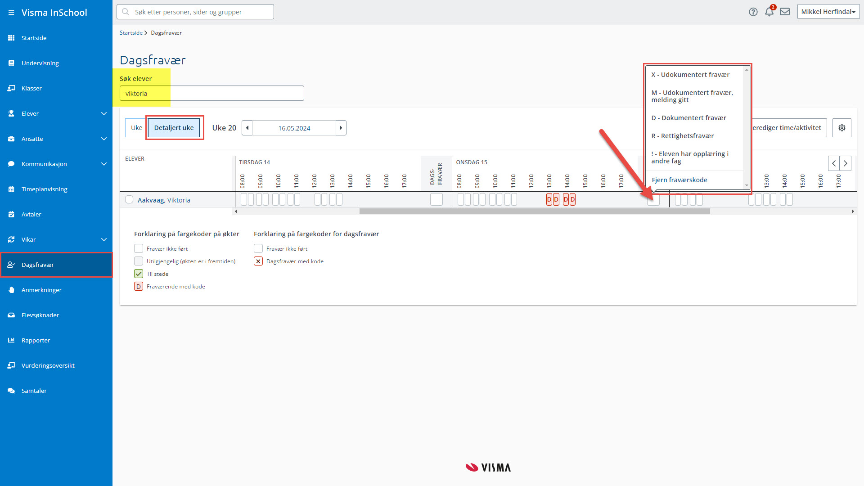Image resolution: width=864 pixels, height=486 pixels.
Task: Click Fjern fraværskode link
Action: (679, 180)
